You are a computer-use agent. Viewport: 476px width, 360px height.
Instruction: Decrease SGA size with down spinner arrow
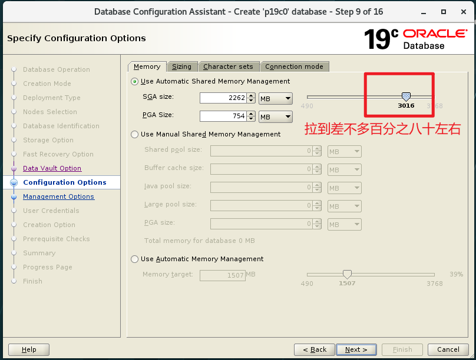(251, 101)
